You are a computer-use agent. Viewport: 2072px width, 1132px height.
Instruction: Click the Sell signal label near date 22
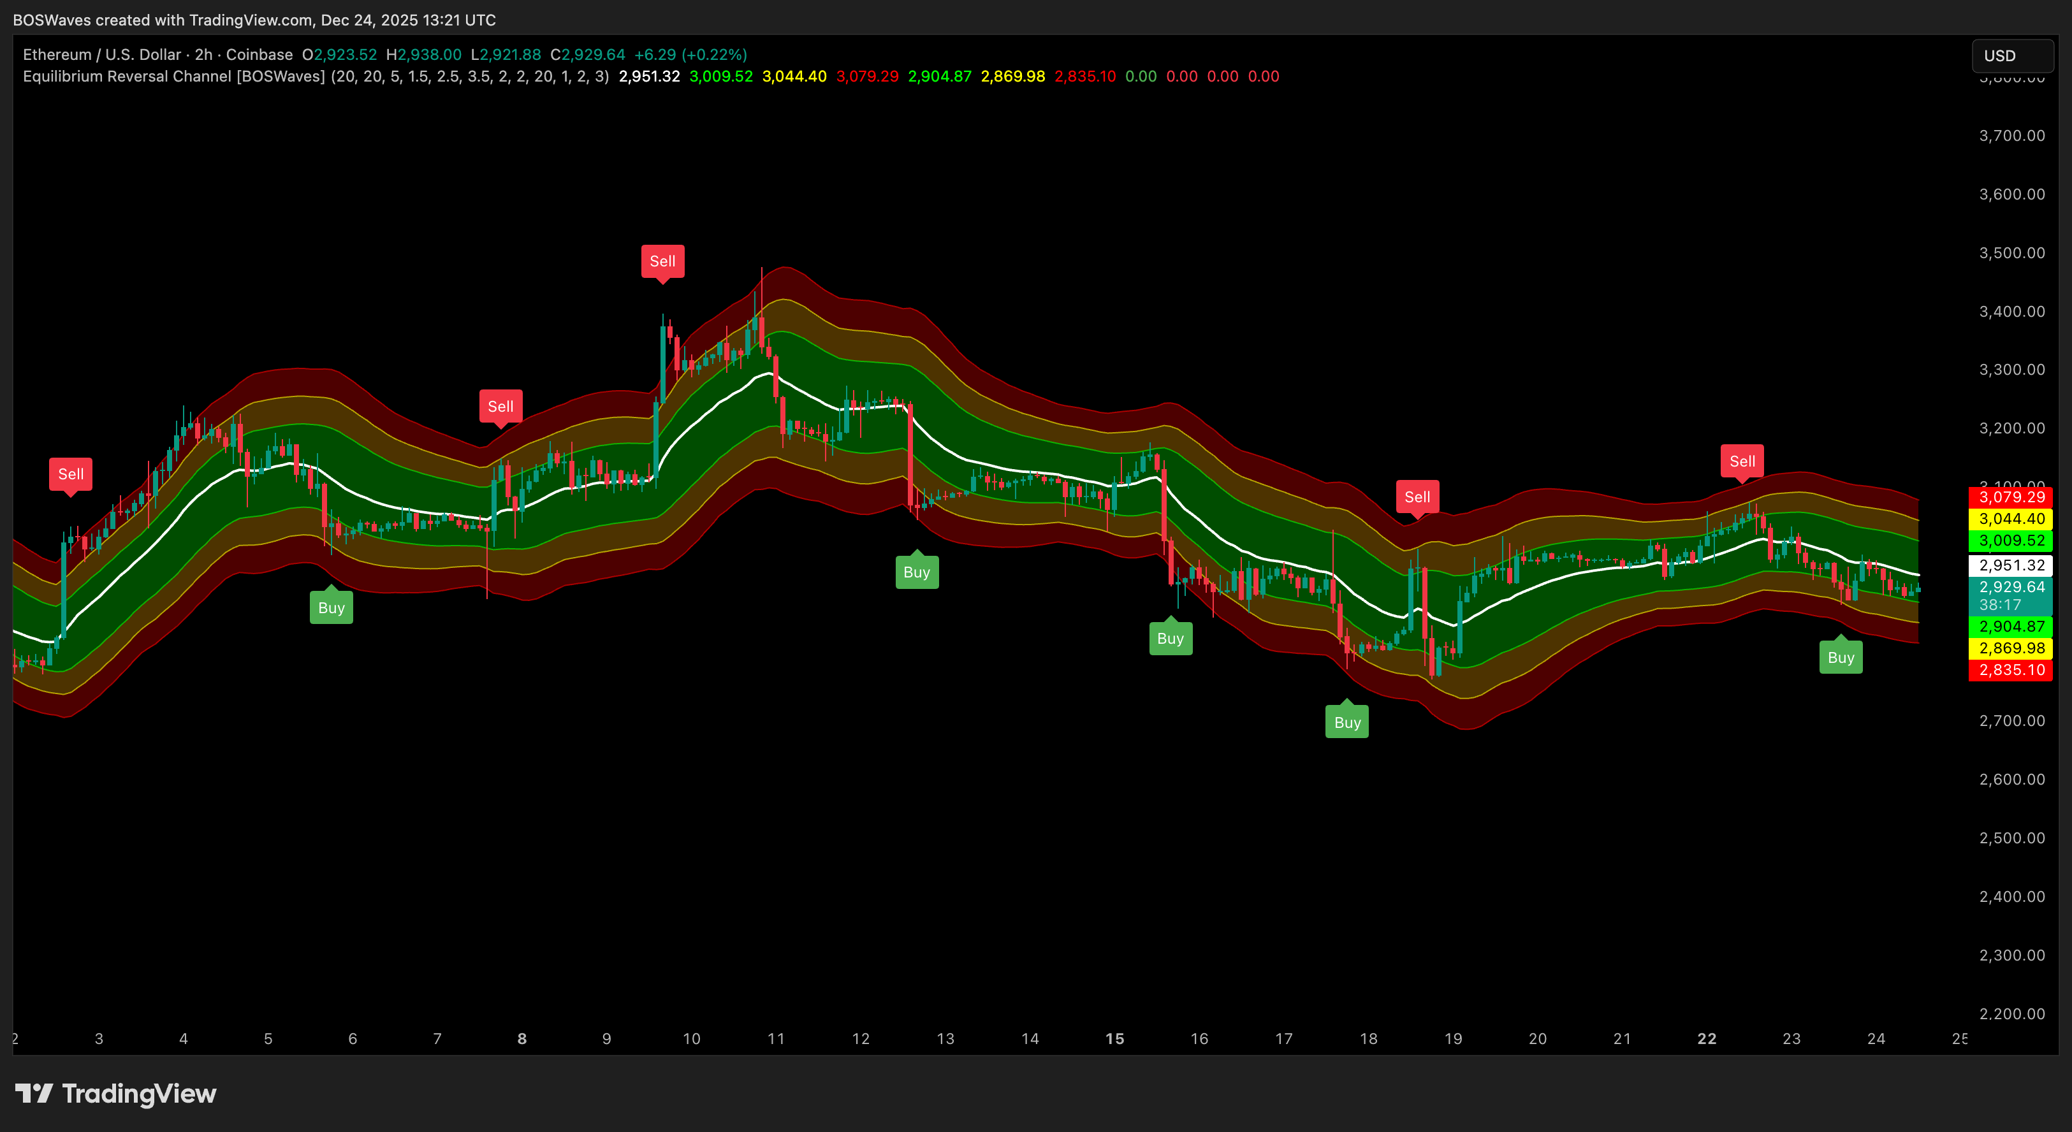pyautogui.click(x=1742, y=461)
